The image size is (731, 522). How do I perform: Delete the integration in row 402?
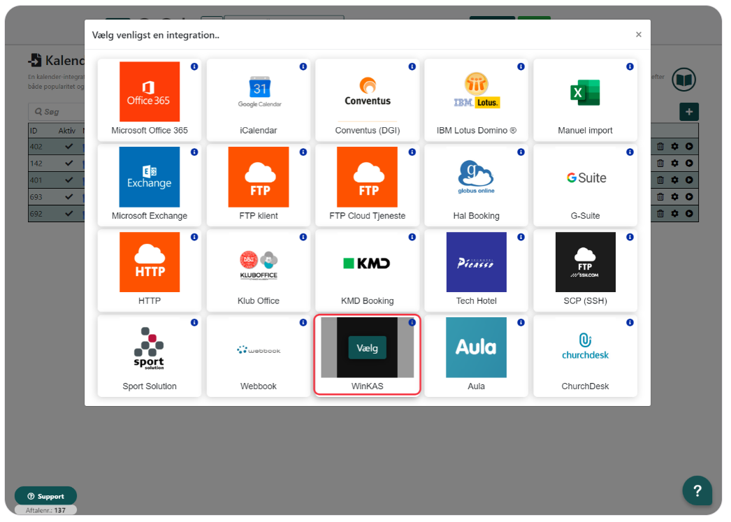[x=660, y=146]
